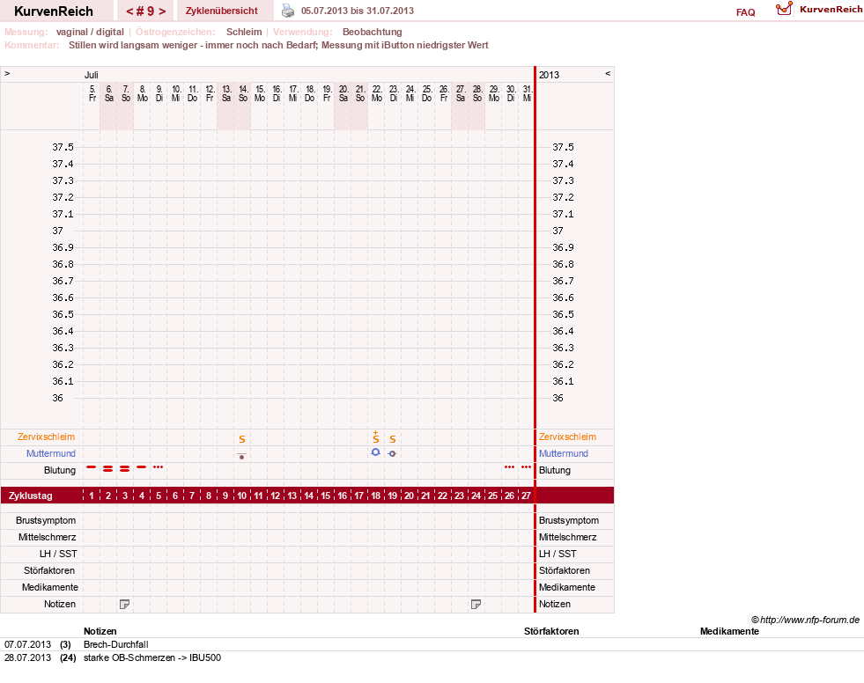The width and height of the screenshot is (864, 683).
Task: Click the spotting dots on cycle day 5
Action: (x=159, y=467)
